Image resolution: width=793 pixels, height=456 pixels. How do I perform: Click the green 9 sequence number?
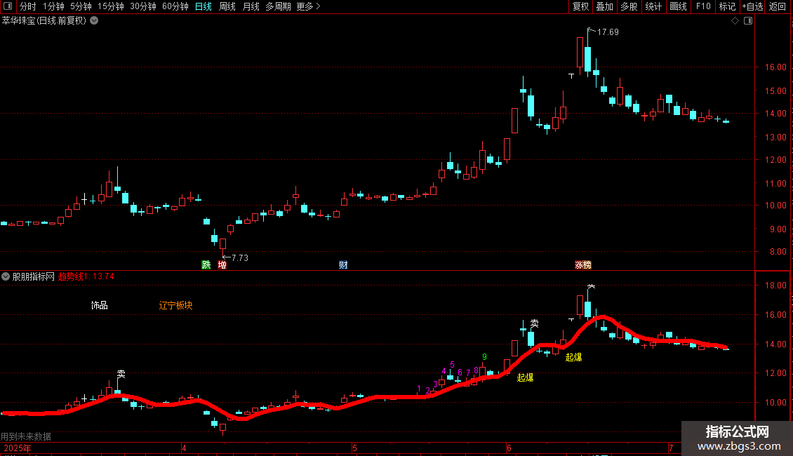(484, 357)
